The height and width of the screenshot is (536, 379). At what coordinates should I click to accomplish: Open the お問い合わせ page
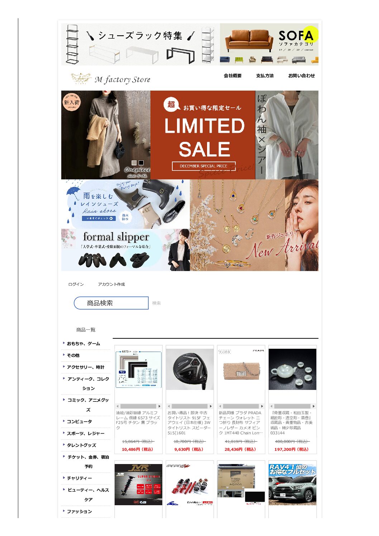pos(302,76)
